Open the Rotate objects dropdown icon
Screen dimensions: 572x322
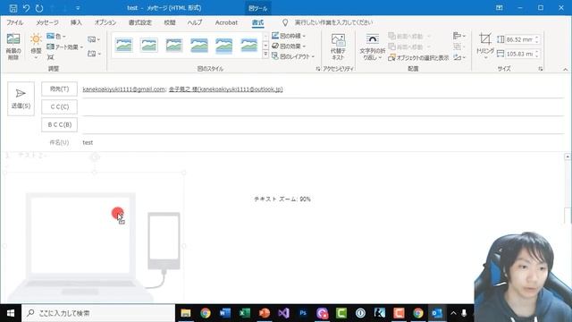pyautogui.click(x=458, y=57)
